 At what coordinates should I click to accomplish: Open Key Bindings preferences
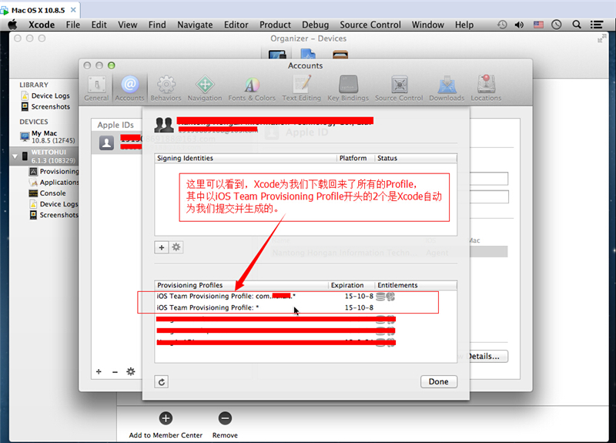(x=348, y=89)
